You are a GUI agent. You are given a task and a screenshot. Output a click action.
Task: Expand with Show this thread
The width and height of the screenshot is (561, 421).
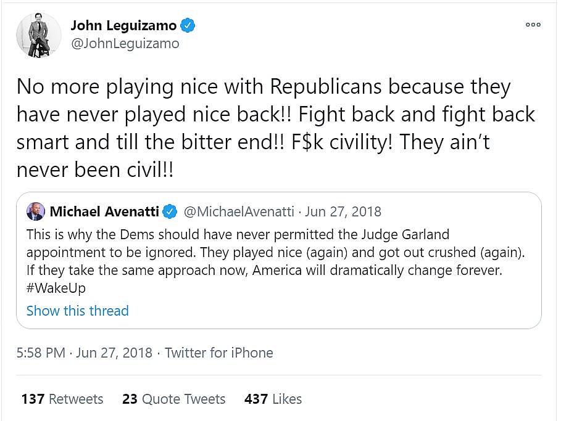coord(78,311)
